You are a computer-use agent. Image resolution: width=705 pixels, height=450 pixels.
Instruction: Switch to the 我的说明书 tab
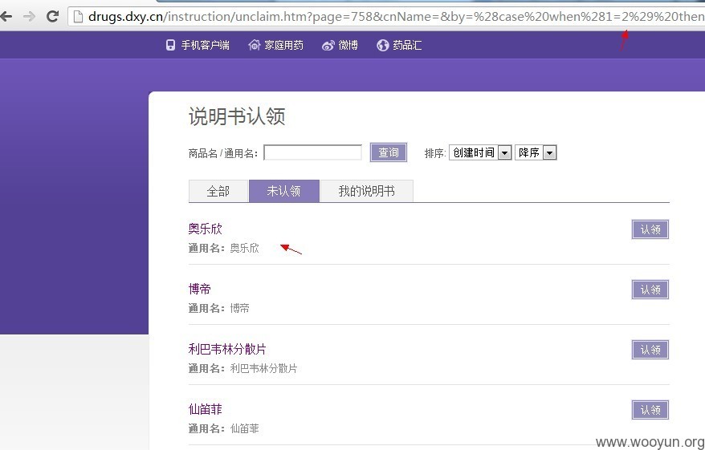click(x=366, y=191)
